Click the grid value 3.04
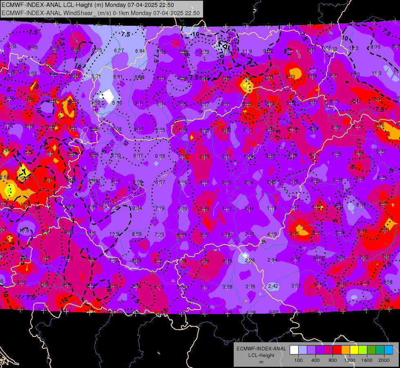 tap(249, 182)
